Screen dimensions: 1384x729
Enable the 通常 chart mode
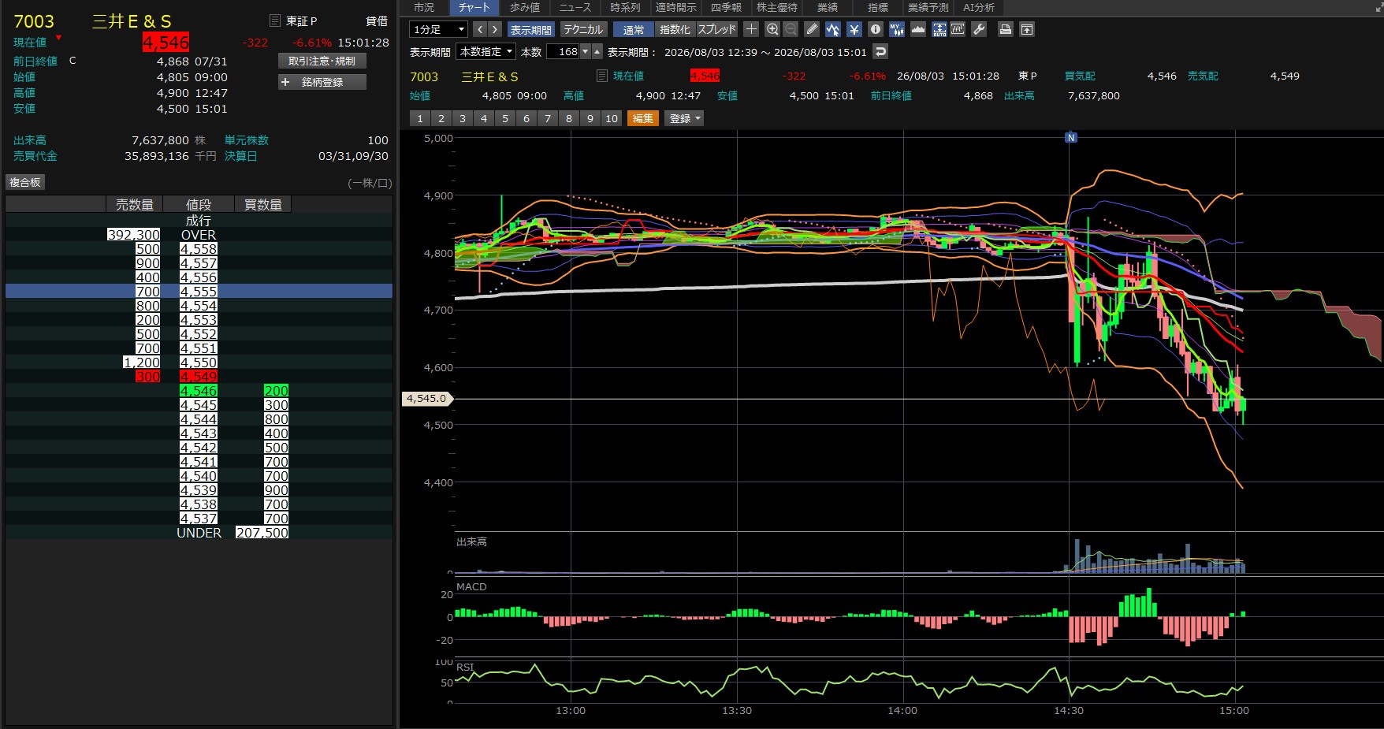pos(634,29)
